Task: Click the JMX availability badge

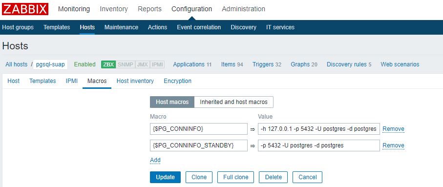Action: [x=143, y=64]
